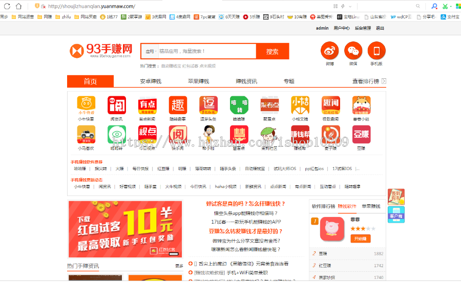Open the 网站运营 bookmark folder

coord(23,17)
